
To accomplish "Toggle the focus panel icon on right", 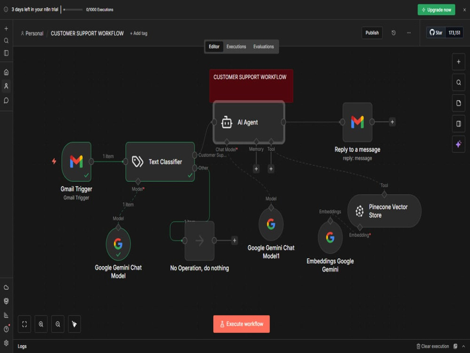I will click(x=458, y=124).
